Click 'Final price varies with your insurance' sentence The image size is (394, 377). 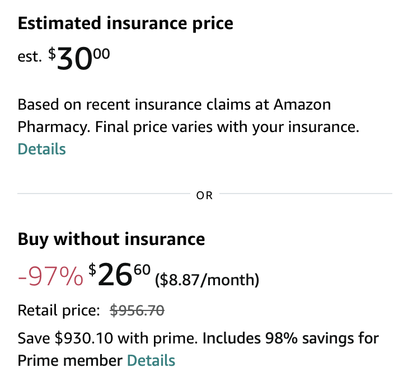point(227,127)
